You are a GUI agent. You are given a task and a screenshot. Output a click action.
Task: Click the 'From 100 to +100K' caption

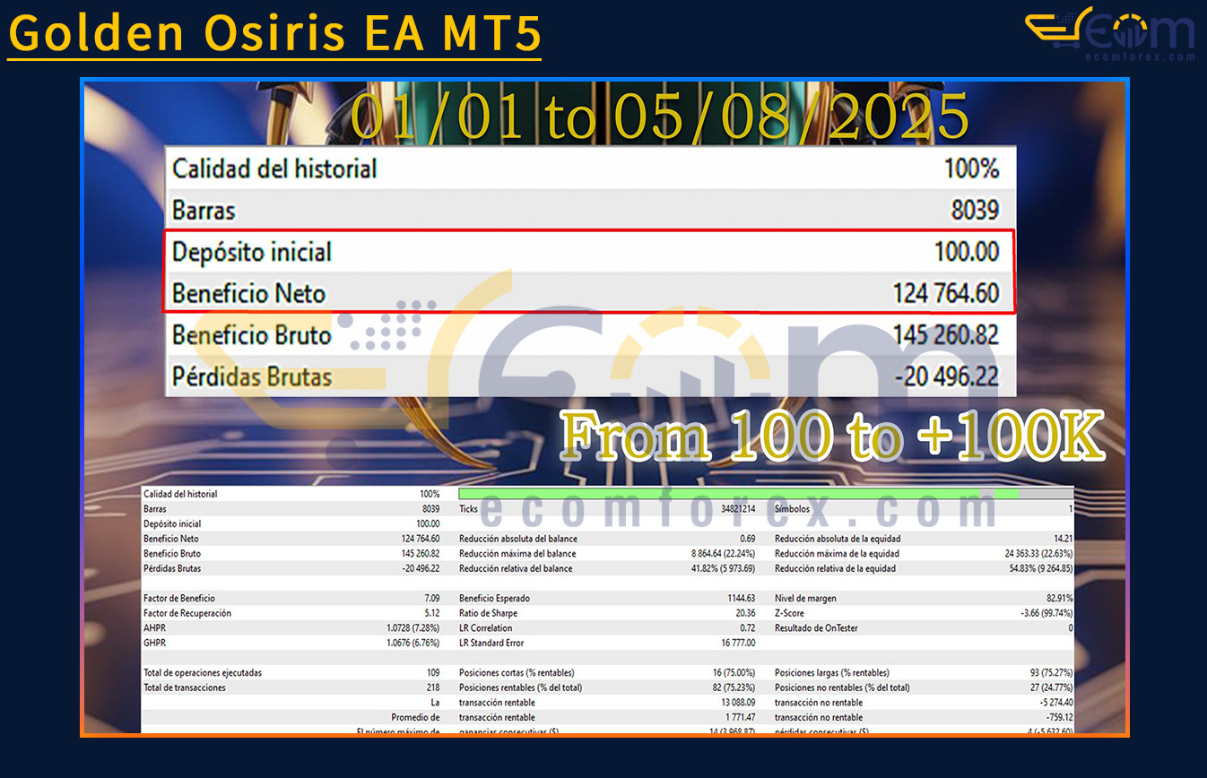pos(832,438)
